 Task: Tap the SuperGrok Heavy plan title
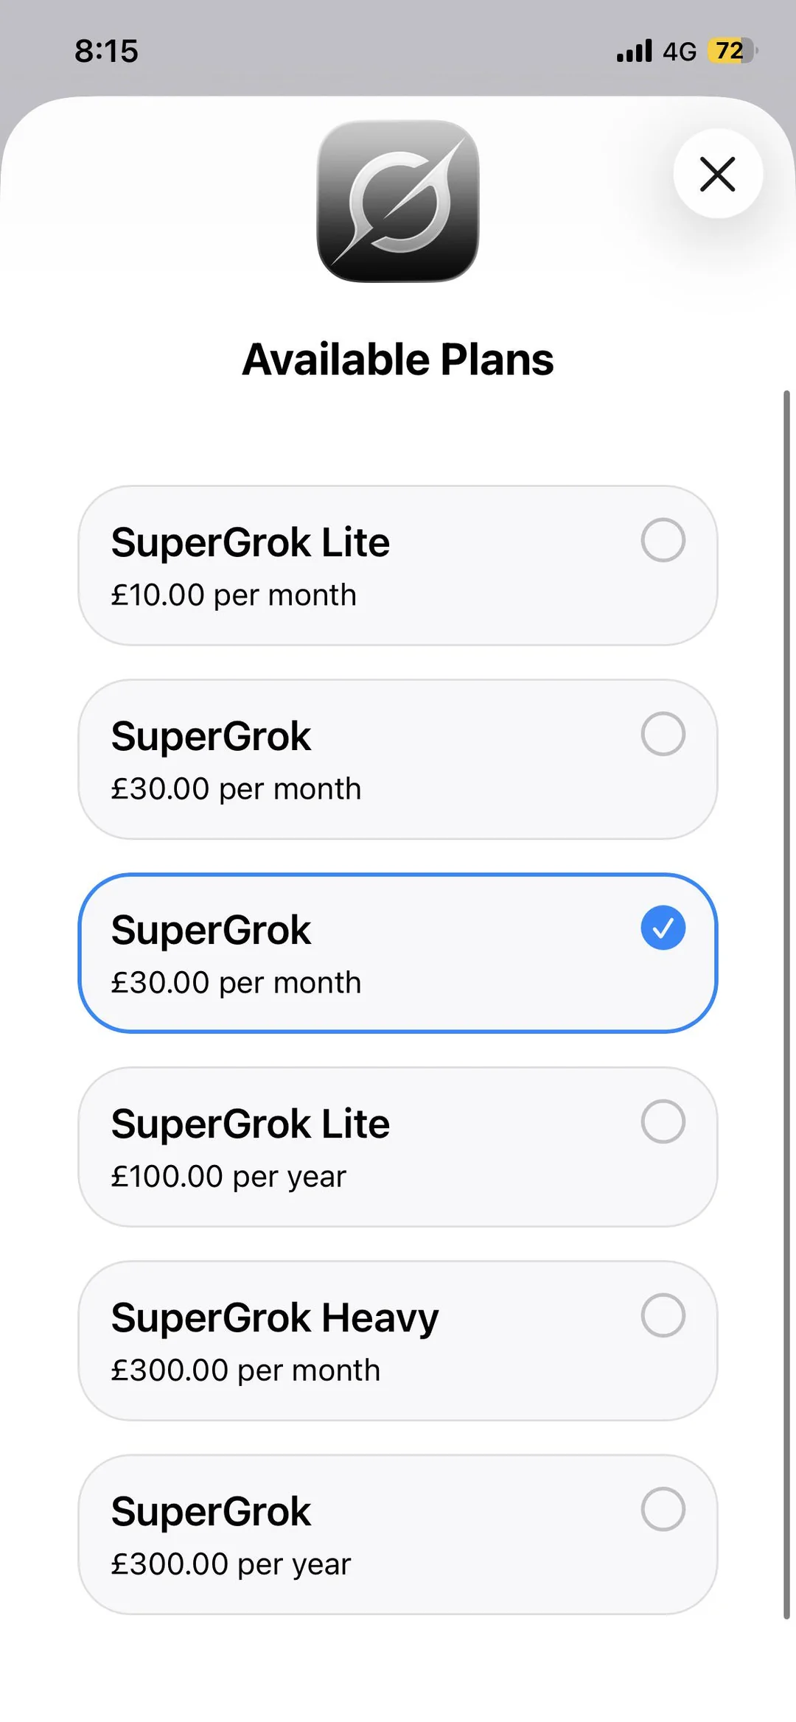275,1318
